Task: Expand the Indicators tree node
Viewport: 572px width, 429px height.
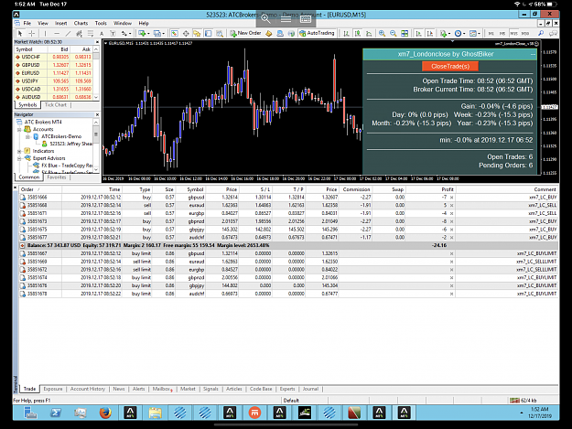Action: [19, 151]
